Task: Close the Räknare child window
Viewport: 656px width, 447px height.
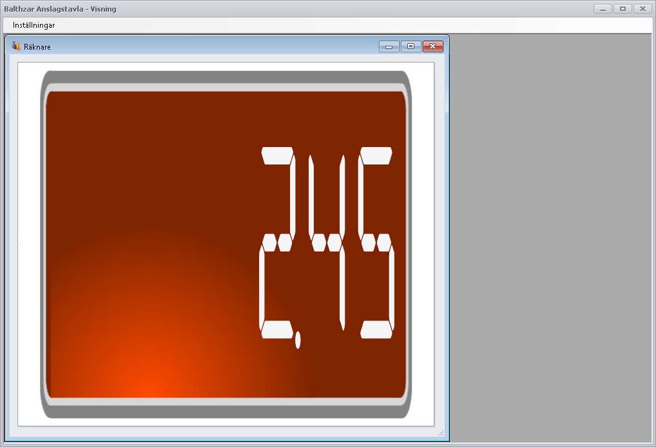Action: click(433, 46)
